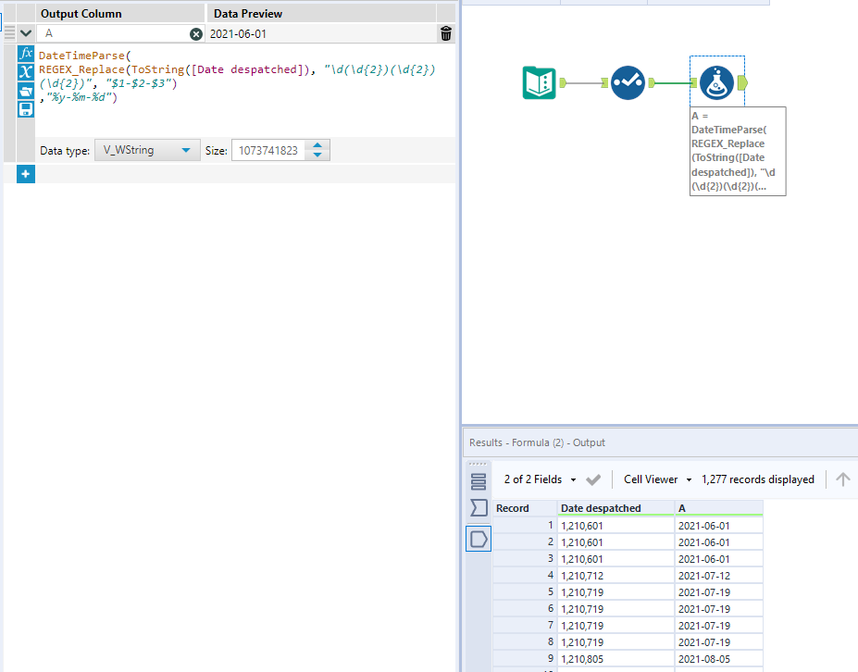
Task: Click the Formula tool annotation box
Action: (738, 151)
